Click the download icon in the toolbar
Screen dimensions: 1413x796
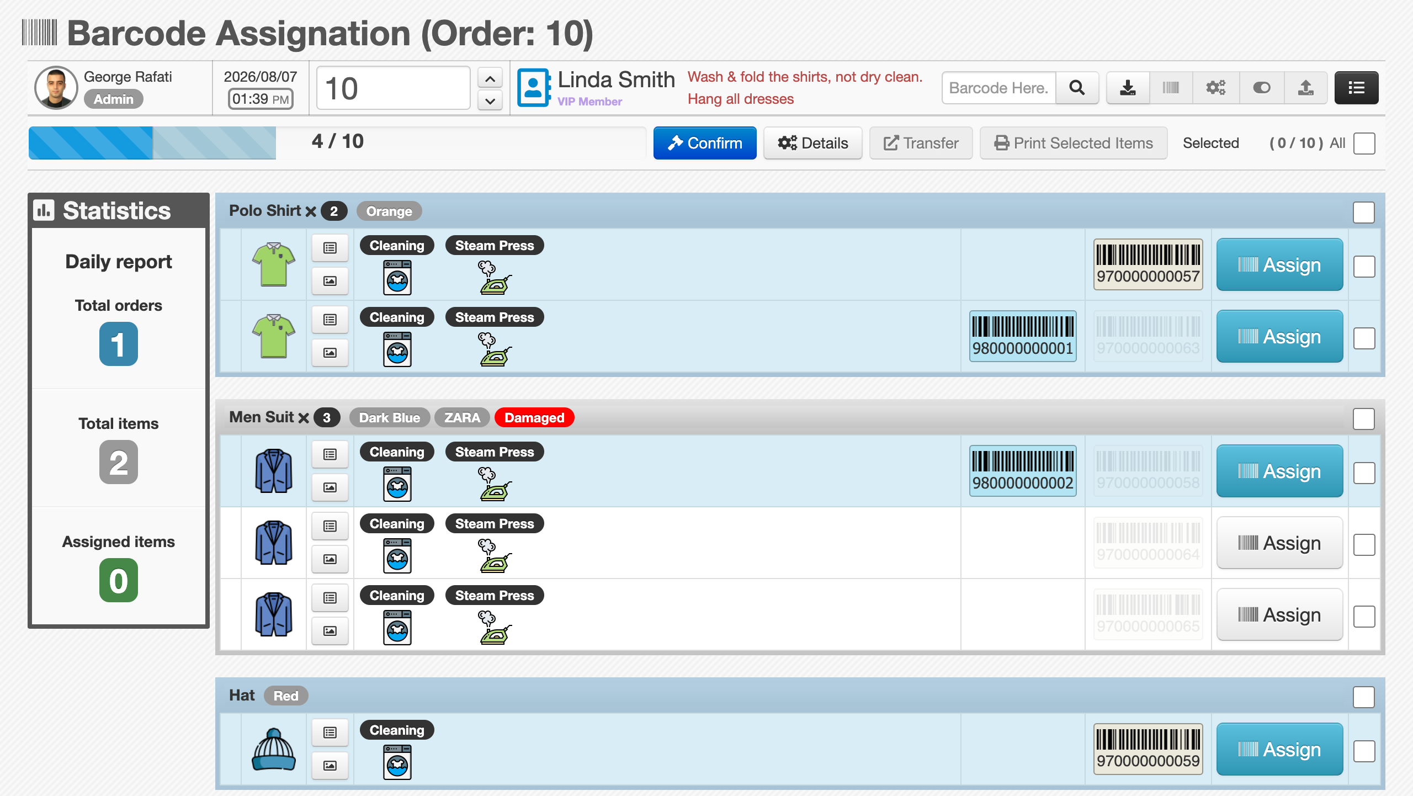[1128, 88]
